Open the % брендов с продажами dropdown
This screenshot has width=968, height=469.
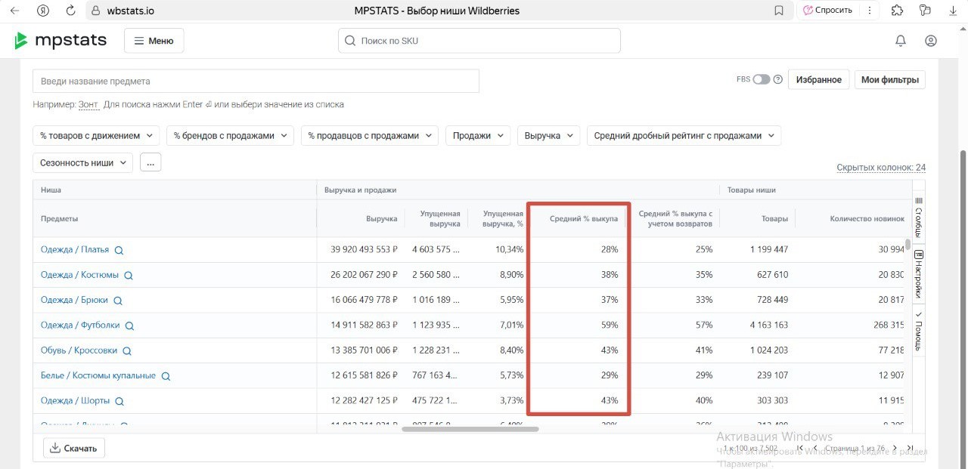tap(228, 135)
